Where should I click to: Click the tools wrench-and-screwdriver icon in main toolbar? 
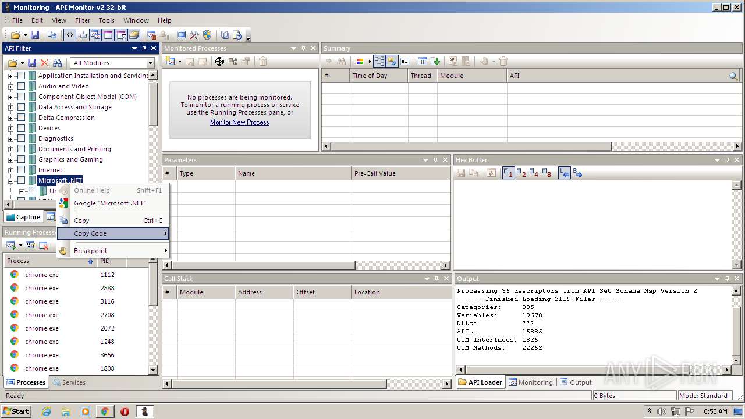[194, 35]
